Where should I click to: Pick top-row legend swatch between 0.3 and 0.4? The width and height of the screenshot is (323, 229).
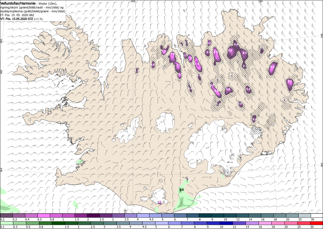(19, 215)
